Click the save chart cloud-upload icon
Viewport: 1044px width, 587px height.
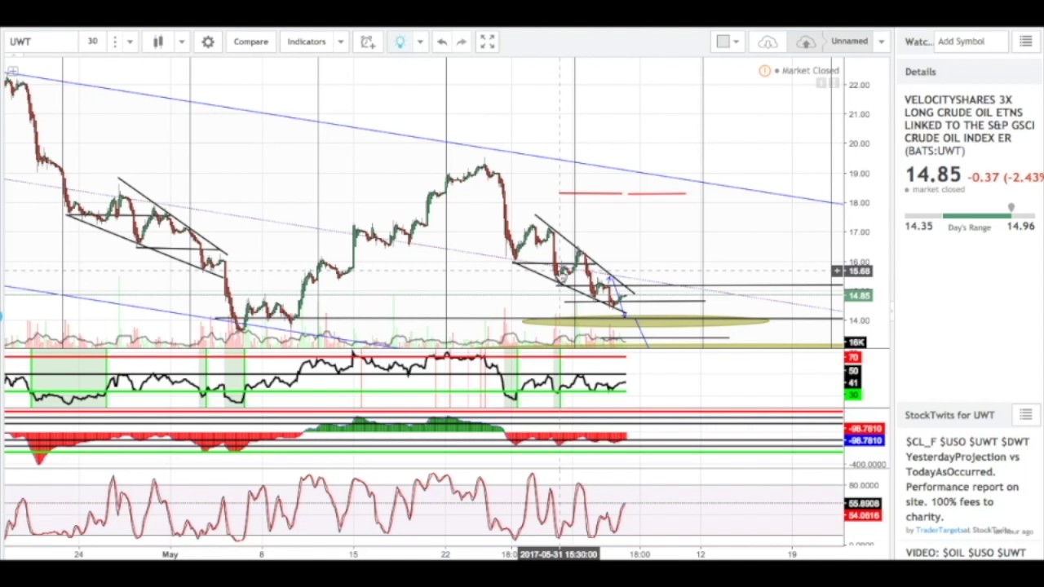tap(806, 42)
